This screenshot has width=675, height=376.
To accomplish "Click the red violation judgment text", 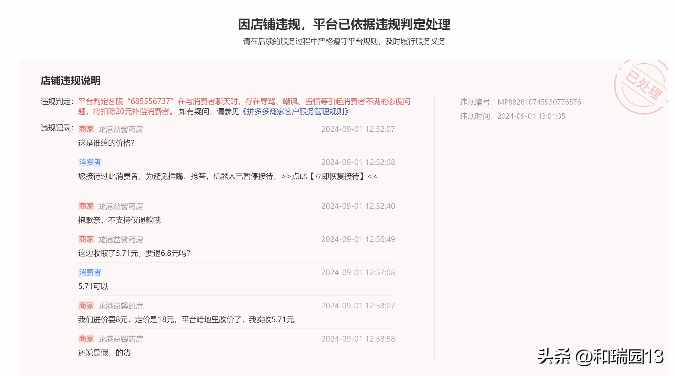I will [244, 102].
